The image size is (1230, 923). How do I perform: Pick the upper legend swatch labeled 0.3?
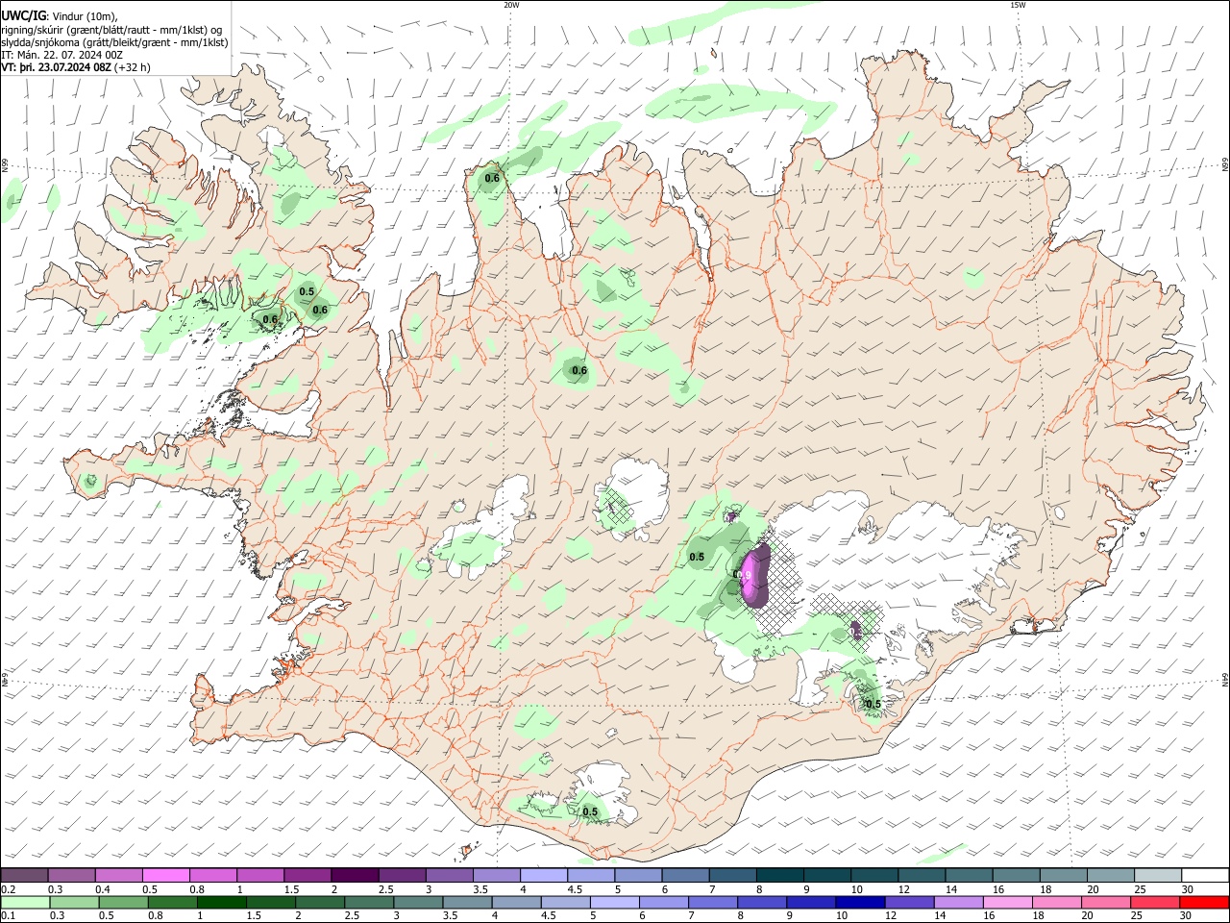[x=71, y=875]
